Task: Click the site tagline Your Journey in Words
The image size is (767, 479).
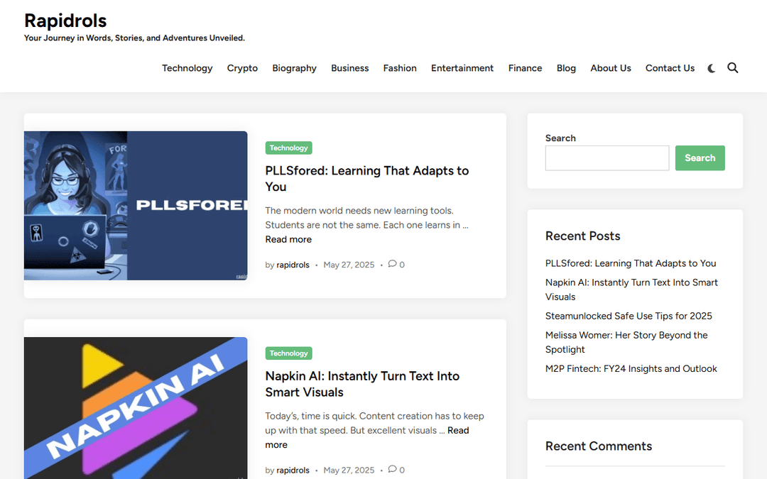Action: (x=134, y=38)
